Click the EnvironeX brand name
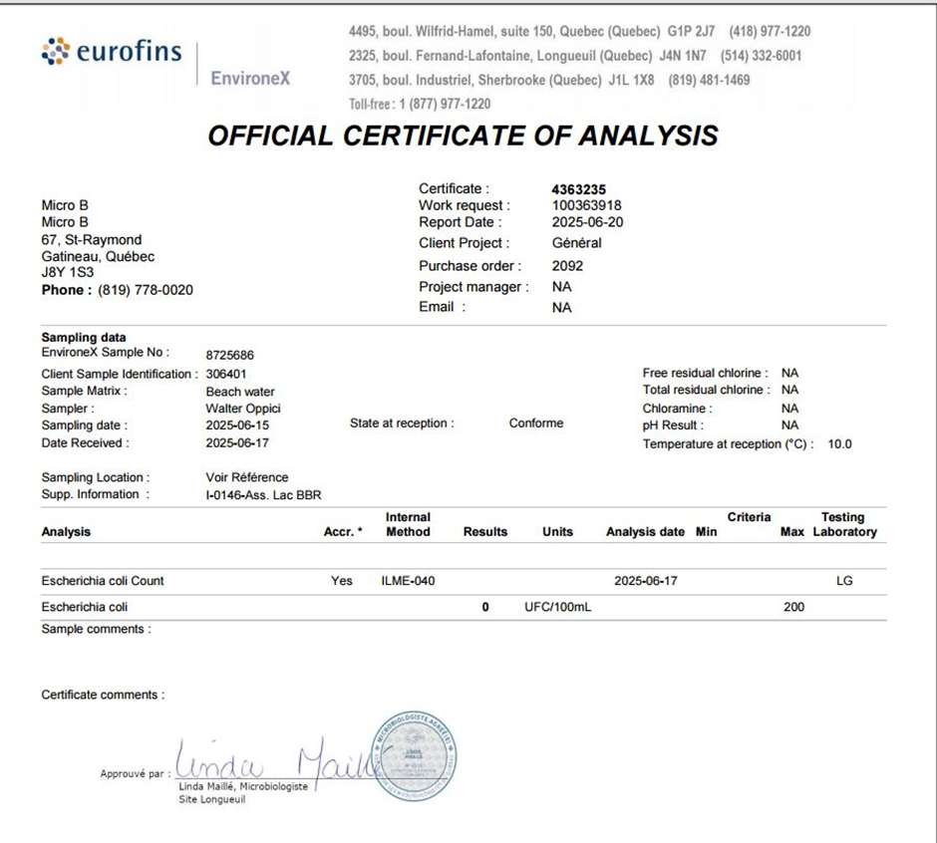The image size is (937, 843). (x=250, y=78)
